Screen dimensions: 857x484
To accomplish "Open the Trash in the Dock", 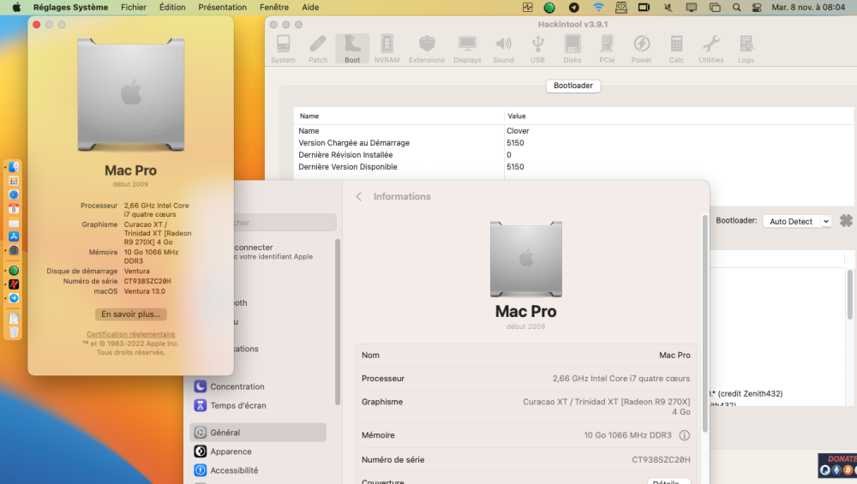I will (x=14, y=332).
